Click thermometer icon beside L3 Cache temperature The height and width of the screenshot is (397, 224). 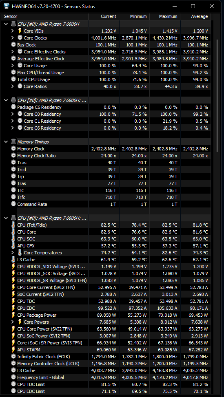pos(13,260)
